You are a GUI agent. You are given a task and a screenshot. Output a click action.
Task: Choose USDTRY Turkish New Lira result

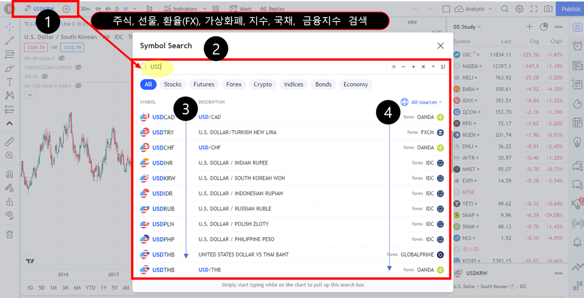tap(292, 132)
